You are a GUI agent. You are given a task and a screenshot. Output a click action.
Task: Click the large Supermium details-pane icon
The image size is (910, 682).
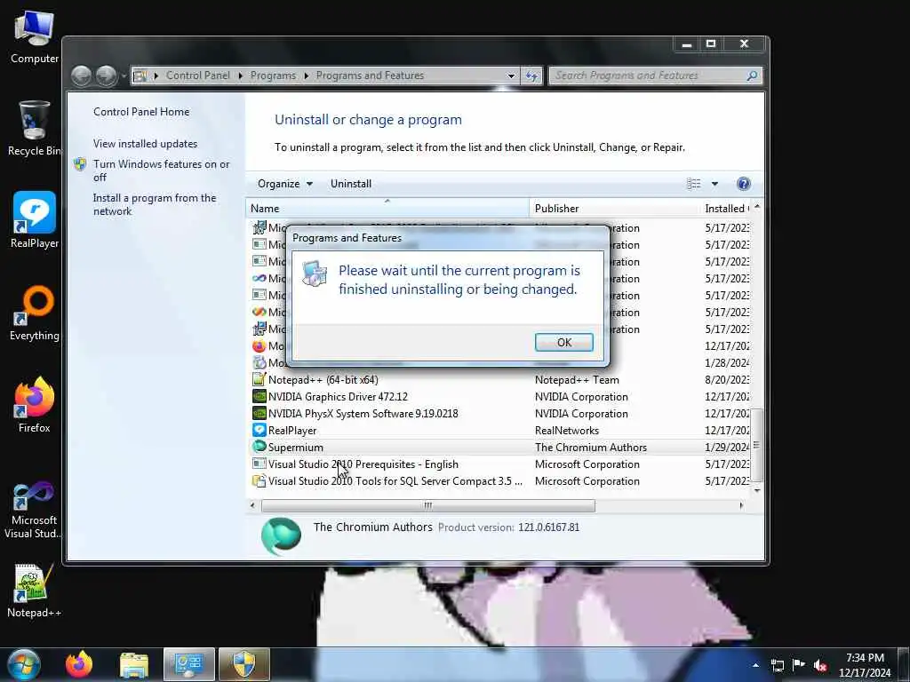(x=281, y=535)
